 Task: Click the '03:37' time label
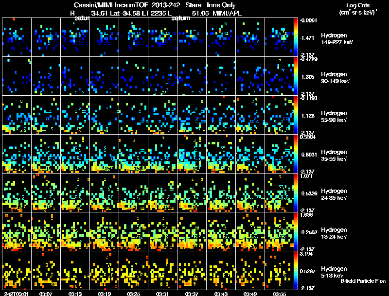(x=192, y=294)
